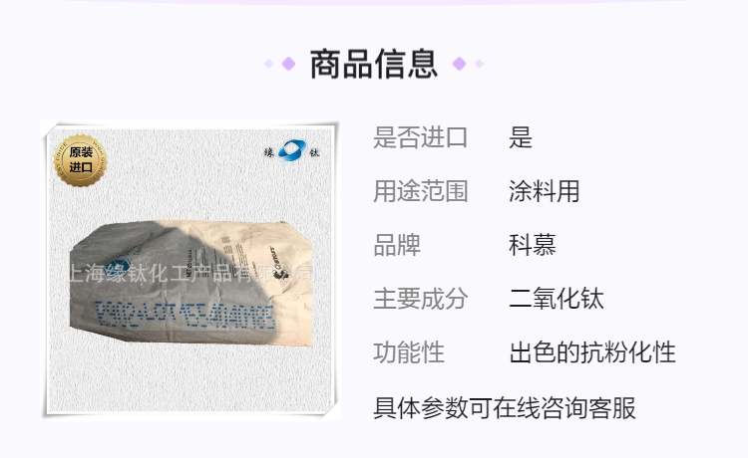Select the 用途范围 label
The image size is (748, 458).
(420, 191)
